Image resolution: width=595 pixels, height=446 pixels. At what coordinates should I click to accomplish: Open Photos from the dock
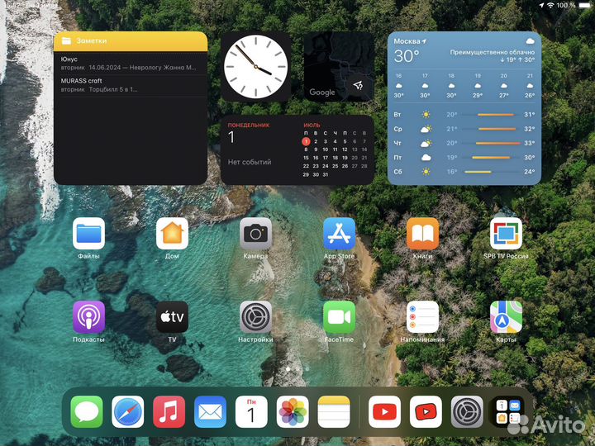click(293, 412)
